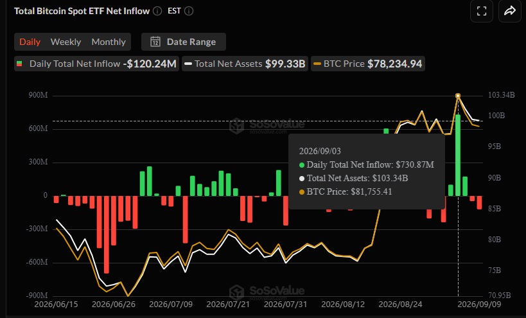Image resolution: width=526 pixels, height=318 pixels.
Task: Click info icon next to Total Bitcoin Spot ETF Net Inflow
Action: [157, 11]
